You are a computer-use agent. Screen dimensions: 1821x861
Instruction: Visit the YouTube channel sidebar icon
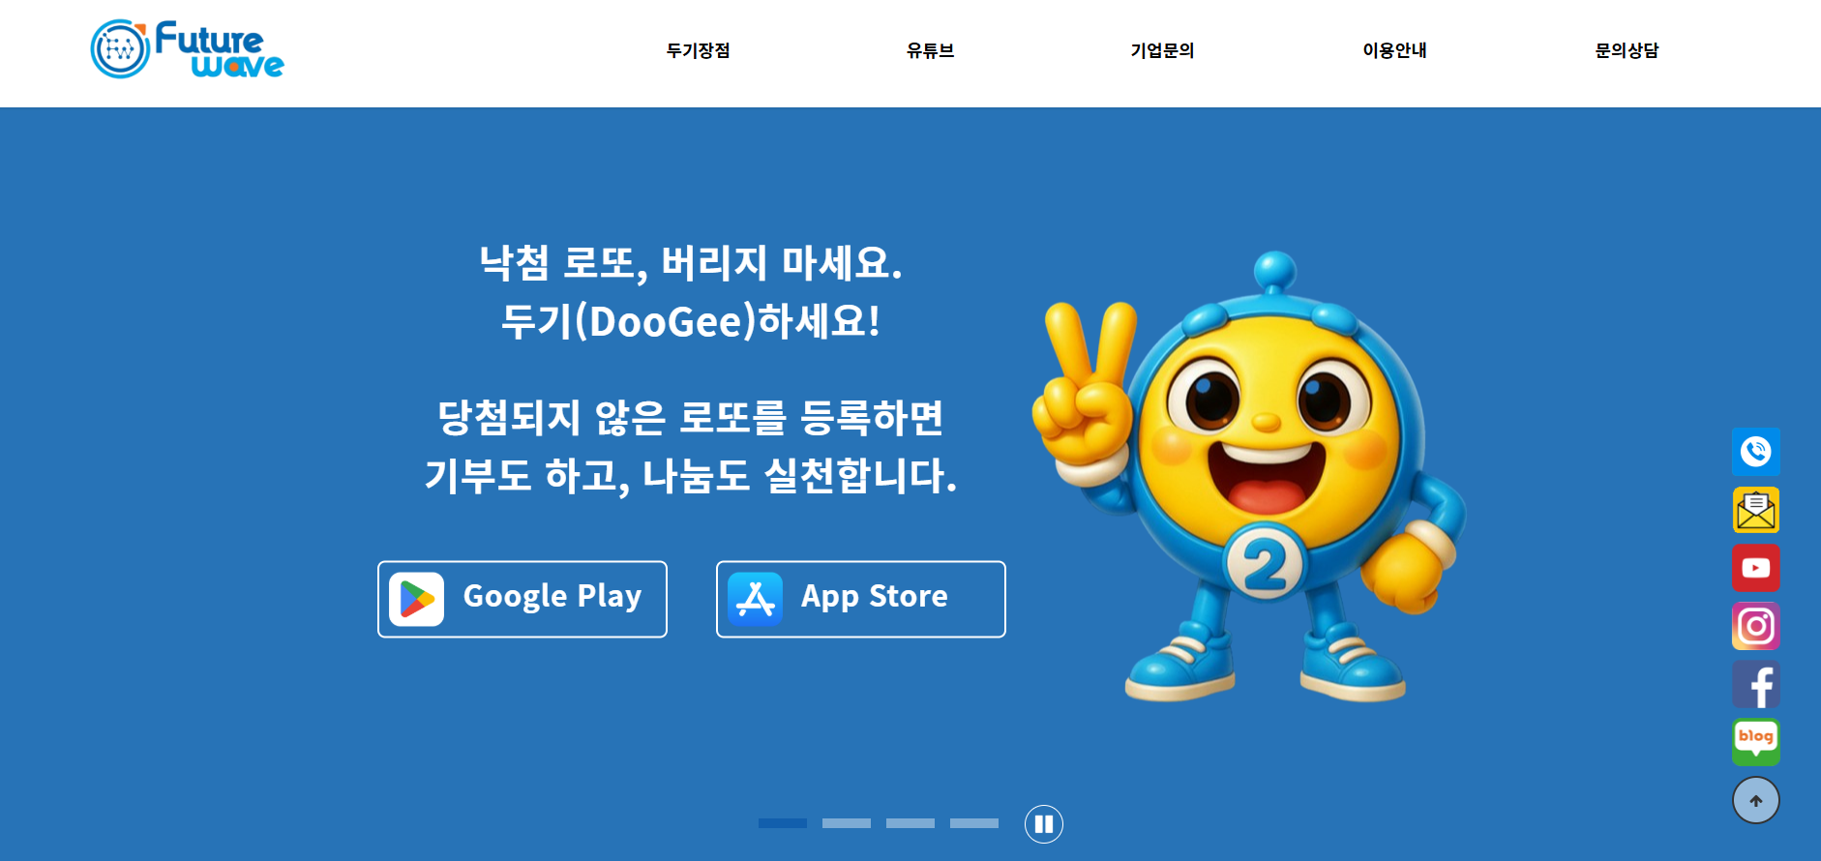pyautogui.click(x=1755, y=568)
